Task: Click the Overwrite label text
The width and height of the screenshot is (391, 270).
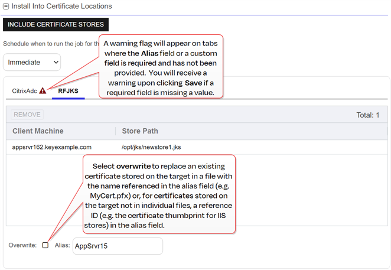Action: pos(23,245)
